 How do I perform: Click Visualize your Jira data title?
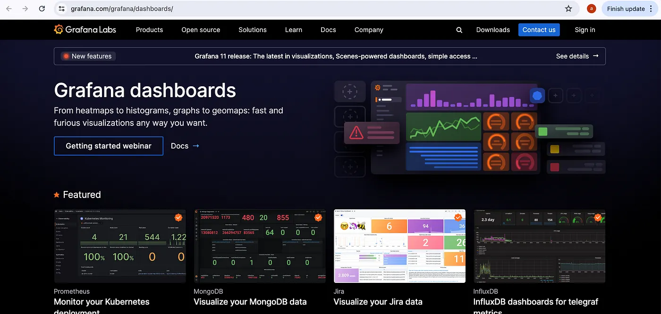pyautogui.click(x=378, y=302)
